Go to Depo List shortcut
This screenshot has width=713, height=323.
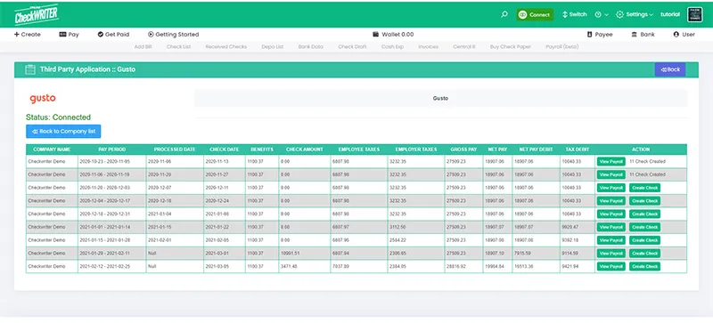(x=273, y=47)
